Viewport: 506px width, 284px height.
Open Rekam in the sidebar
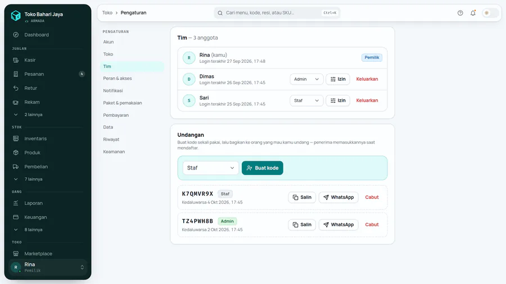(48, 102)
